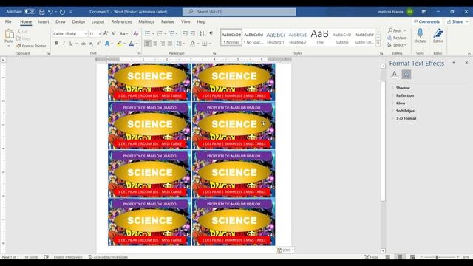
Task: Click Find in the Editing group
Action: 395,30
